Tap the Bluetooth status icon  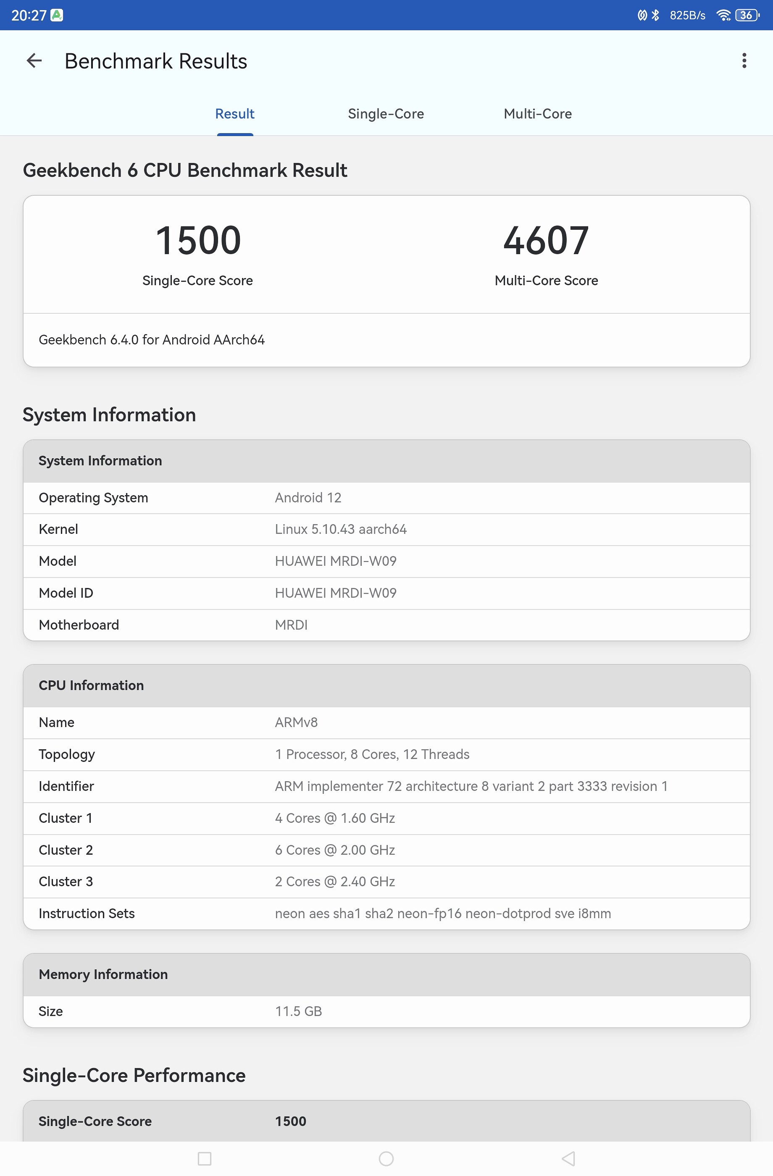pyautogui.click(x=655, y=15)
